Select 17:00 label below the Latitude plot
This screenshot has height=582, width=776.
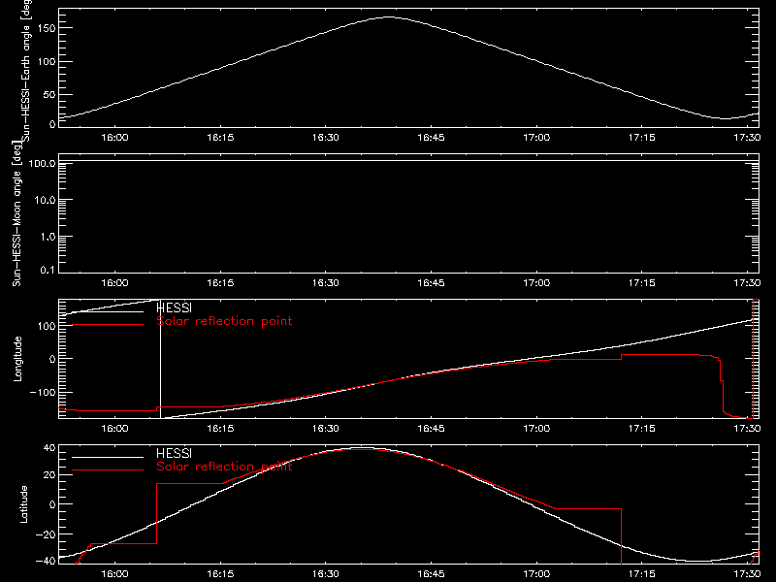pyautogui.click(x=536, y=574)
